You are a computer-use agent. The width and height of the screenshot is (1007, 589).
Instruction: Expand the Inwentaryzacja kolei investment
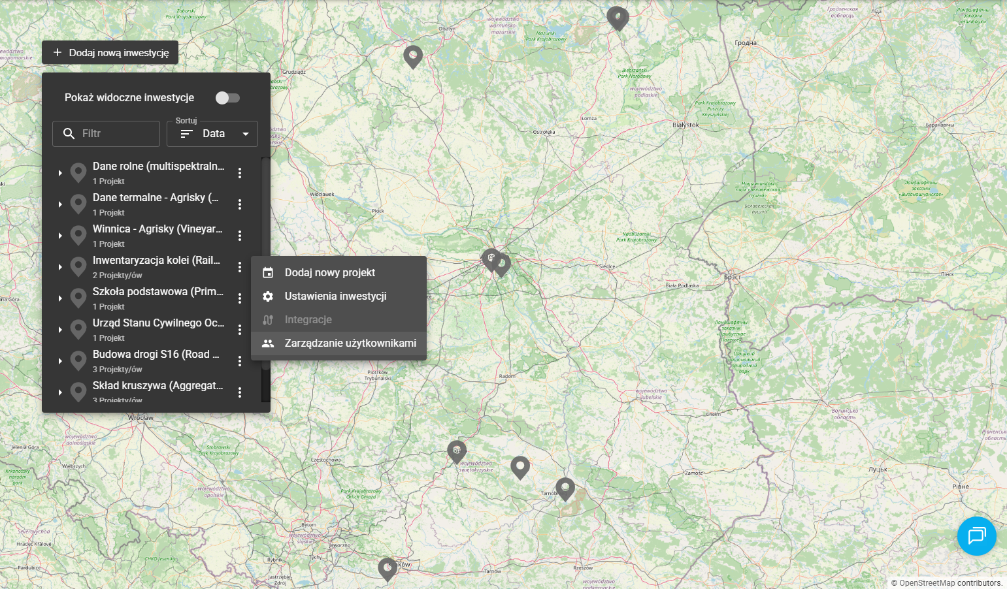point(60,267)
